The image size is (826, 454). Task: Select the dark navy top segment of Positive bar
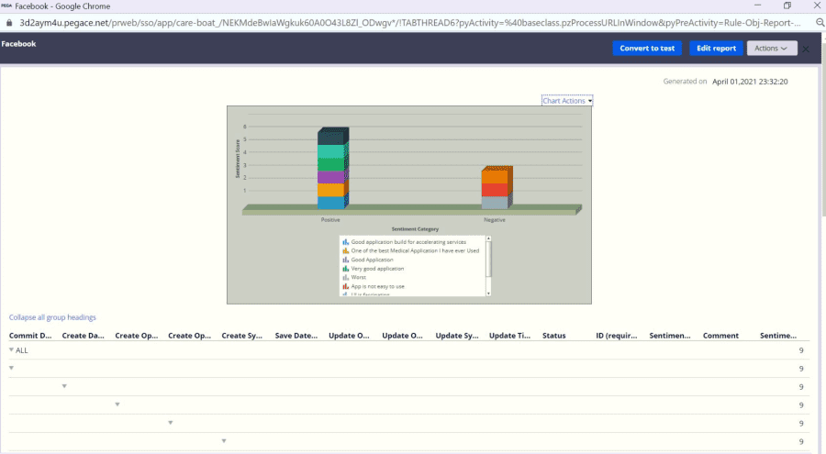coord(330,138)
